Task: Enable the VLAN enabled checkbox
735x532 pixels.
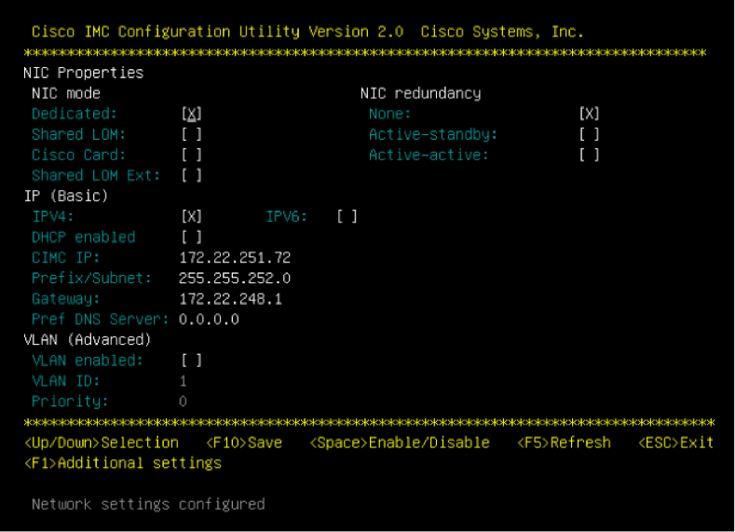Action: point(192,361)
